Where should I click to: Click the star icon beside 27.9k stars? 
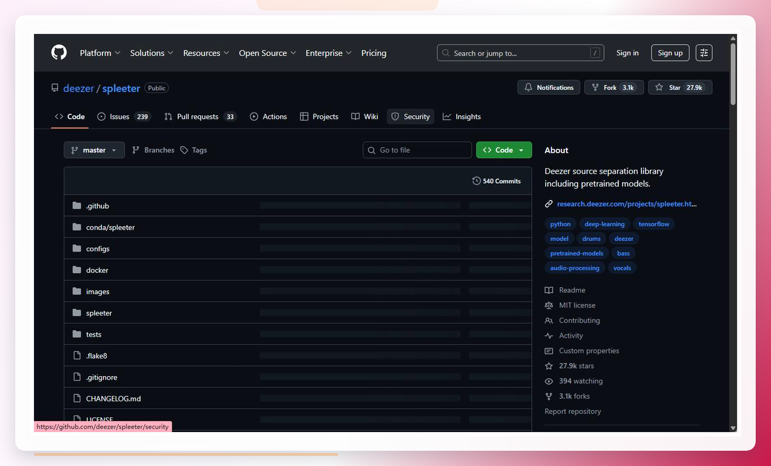point(549,366)
